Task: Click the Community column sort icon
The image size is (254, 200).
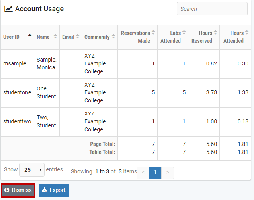Action: coord(113,37)
